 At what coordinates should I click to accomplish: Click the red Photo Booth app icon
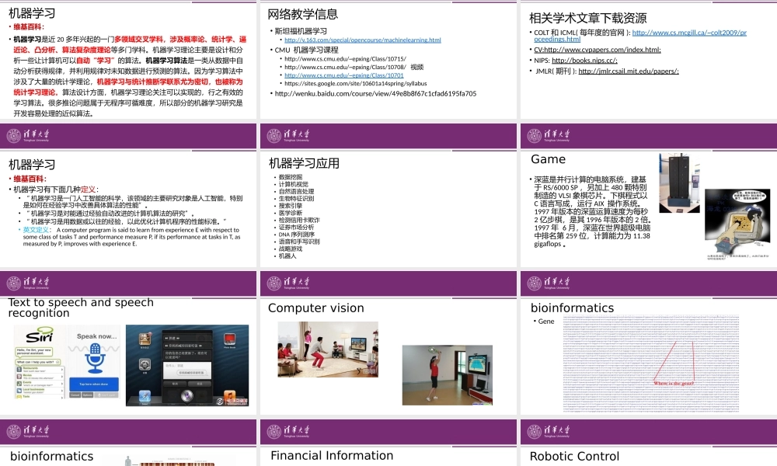pyautogui.click(x=230, y=340)
